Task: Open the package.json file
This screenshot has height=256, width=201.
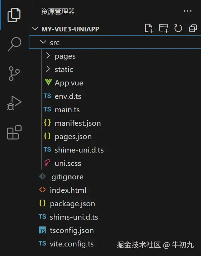Action: coord(73,204)
